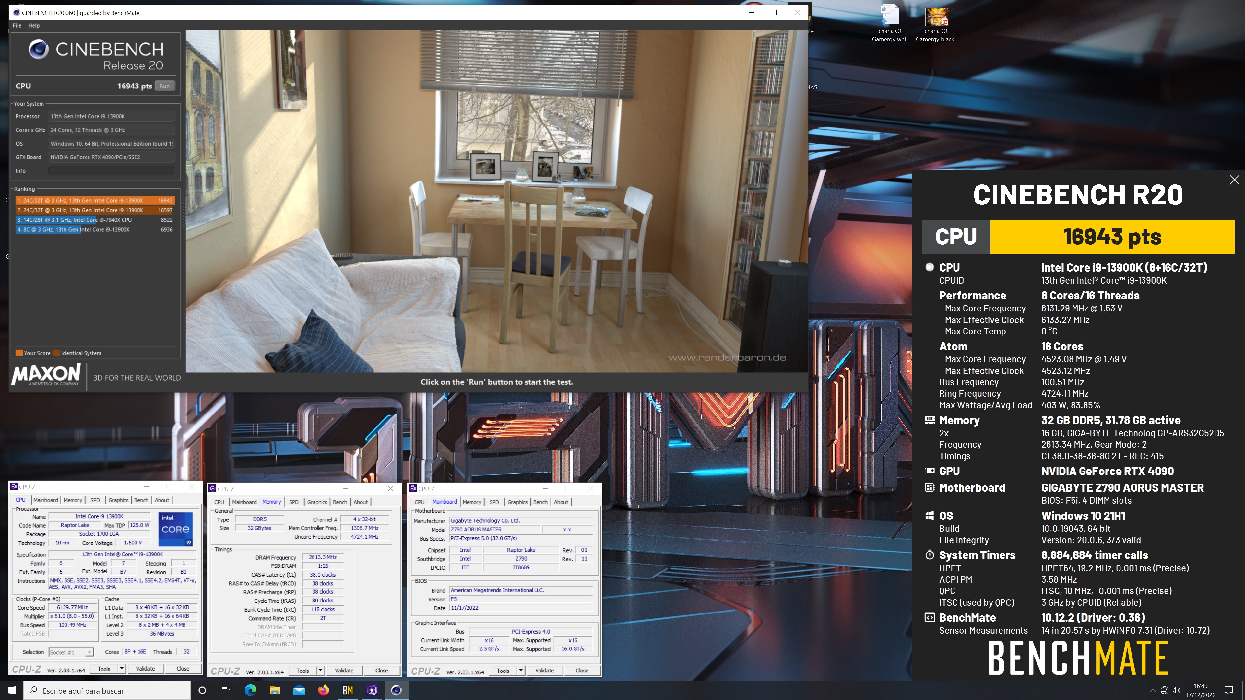Open the Help menu in Cinebench
The height and width of the screenshot is (700, 1245).
(34, 25)
